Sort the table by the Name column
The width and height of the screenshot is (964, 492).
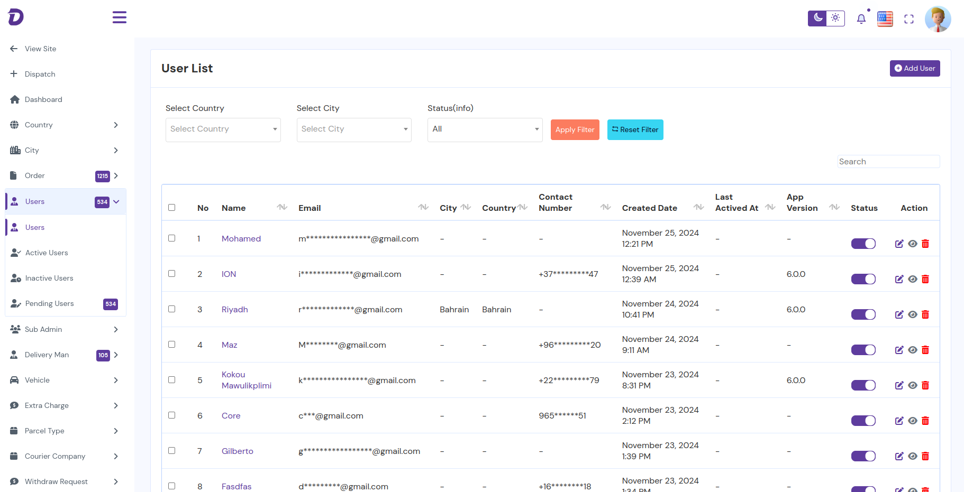click(x=282, y=207)
